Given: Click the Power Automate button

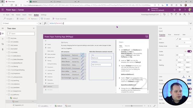Looking at the screenshot, I should point(59,19).
